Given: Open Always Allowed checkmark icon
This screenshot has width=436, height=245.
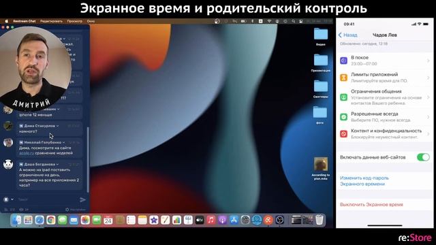Looking at the screenshot, I should click(x=343, y=117).
